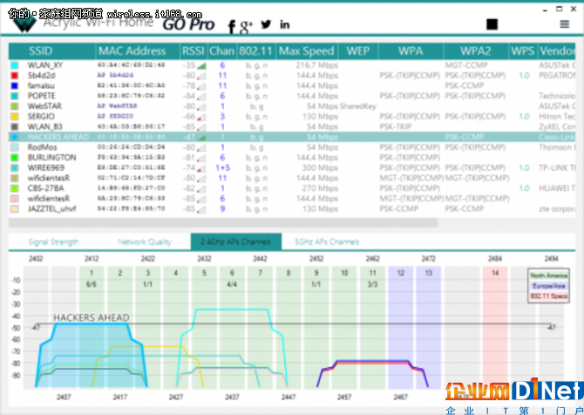Click the color swatch for HACKERS AHEAD
Viewport: 584px width, 415px height.
coord(15,137)
